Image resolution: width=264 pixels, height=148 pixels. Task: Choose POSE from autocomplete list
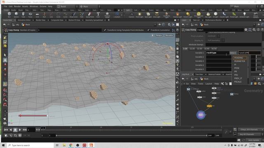(x=237, y=68)
